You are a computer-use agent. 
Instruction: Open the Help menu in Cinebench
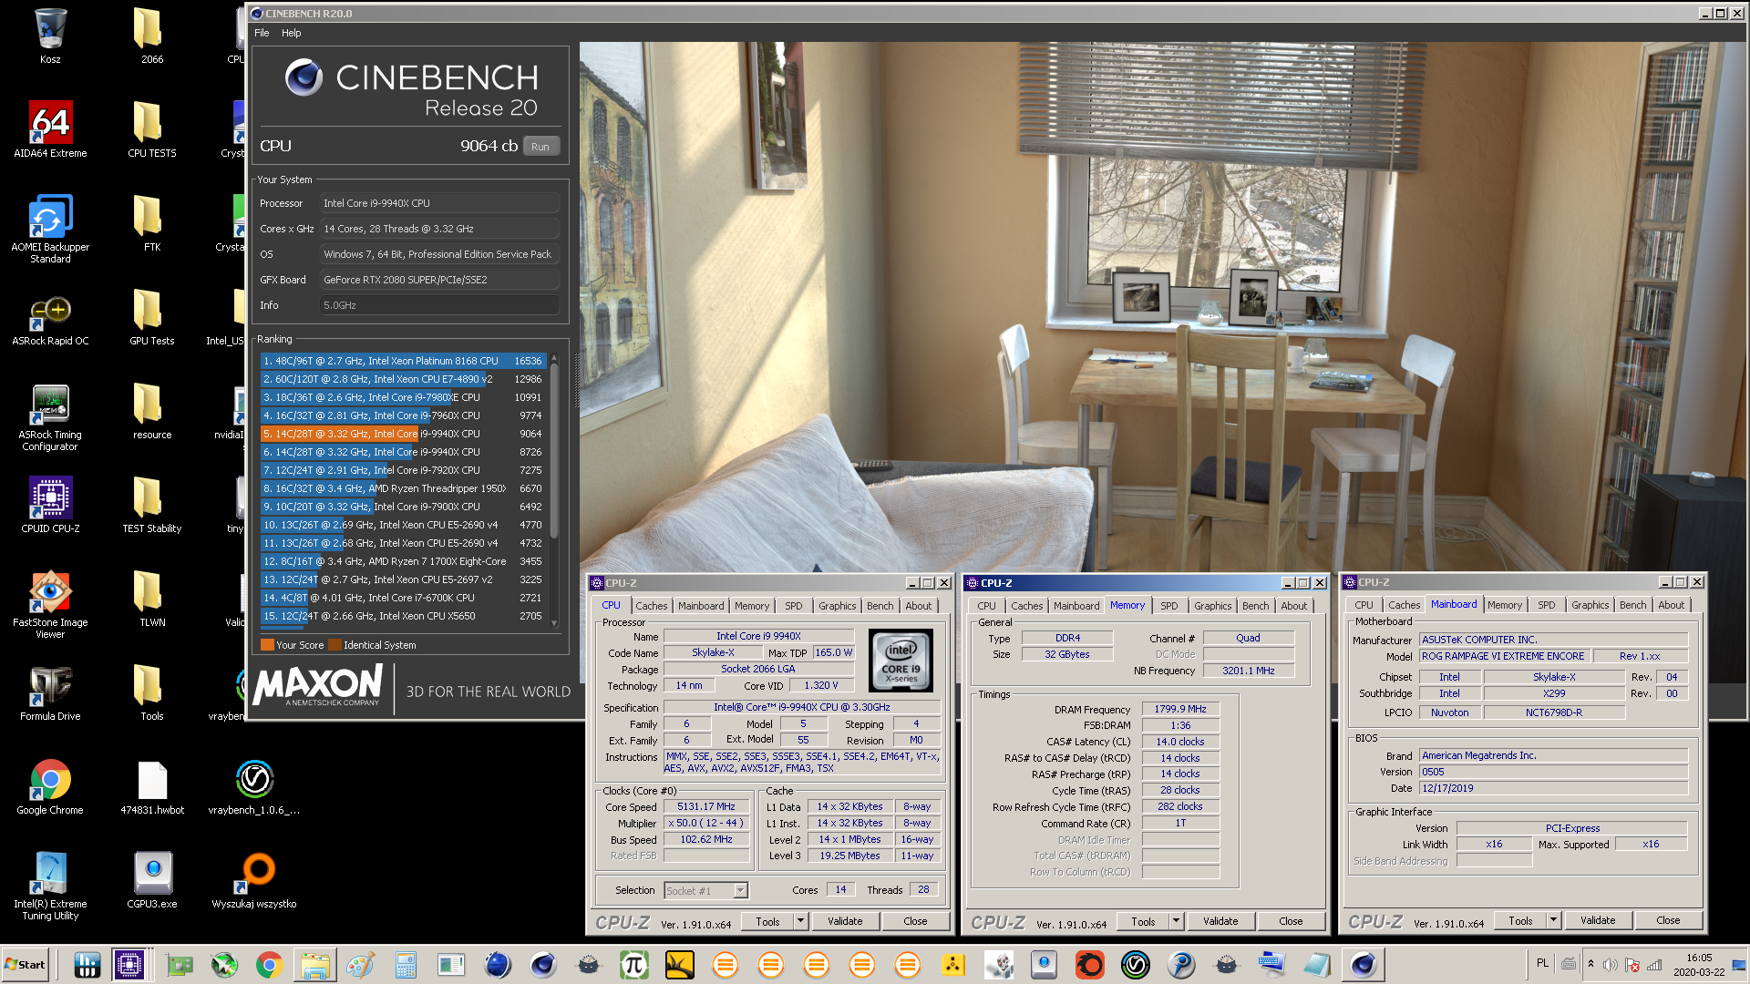(x=291, y=33)
